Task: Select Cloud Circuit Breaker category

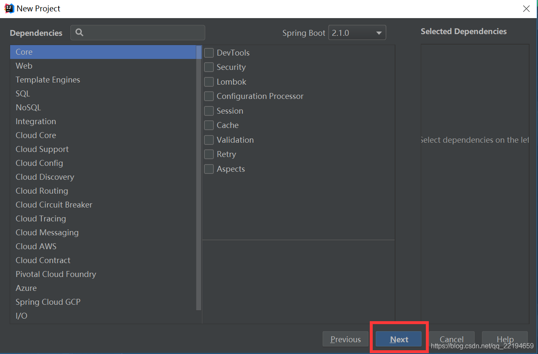Action: (x=103, y=205)
